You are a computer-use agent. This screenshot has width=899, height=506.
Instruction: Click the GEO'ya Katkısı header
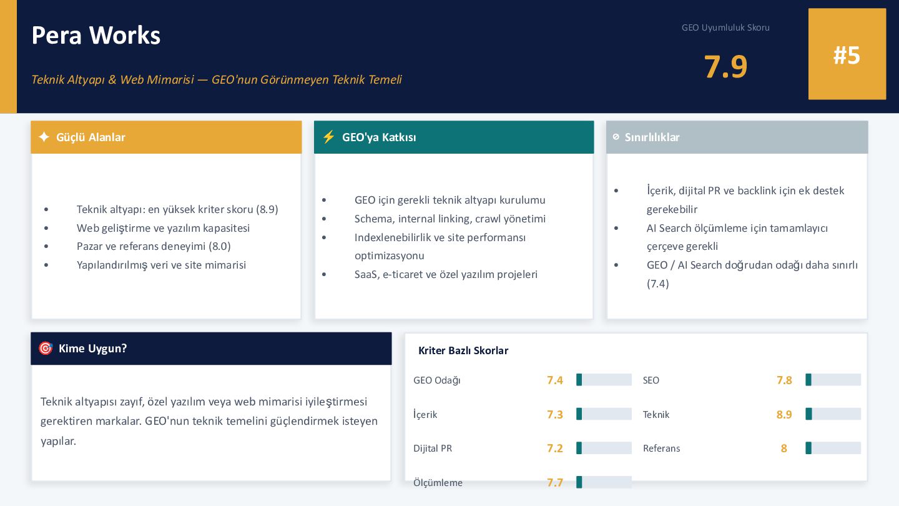click(x=454, y=137)
